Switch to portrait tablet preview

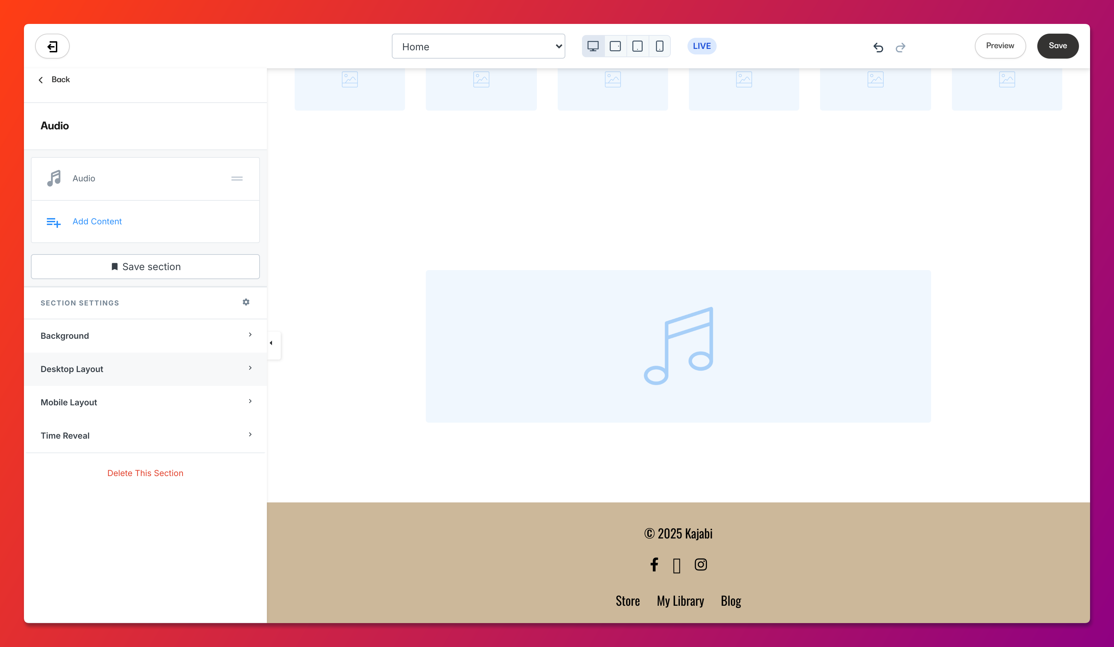click(637, 46)
